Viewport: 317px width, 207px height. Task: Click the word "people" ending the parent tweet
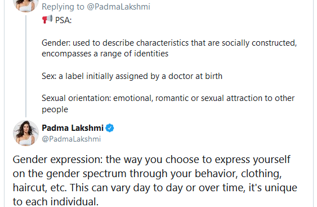click(x=55, y=109)
